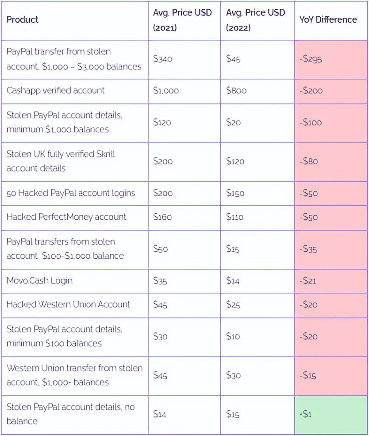Click the Movo.Cash Login product cell
Image resolution: width=369 pixels, height=436 pixels.
coord(40,281)
